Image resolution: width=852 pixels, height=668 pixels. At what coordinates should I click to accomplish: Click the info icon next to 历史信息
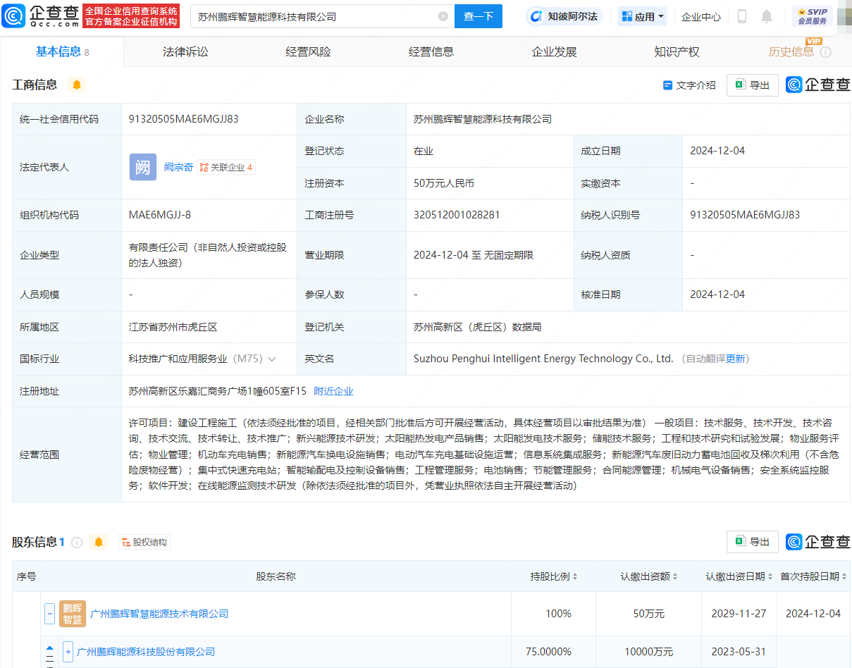point(825,52)
